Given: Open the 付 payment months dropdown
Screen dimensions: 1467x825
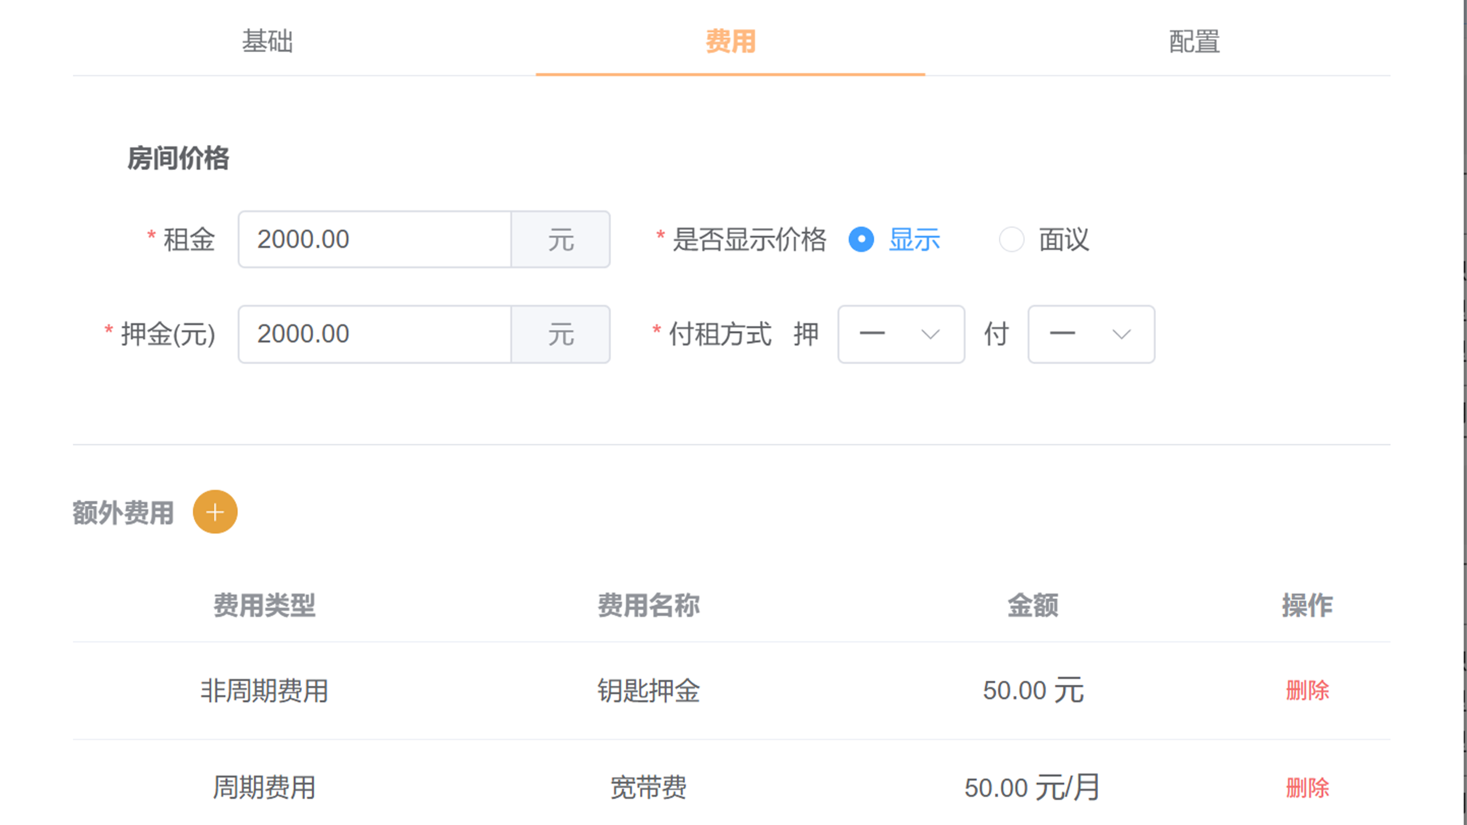Looking at the screenshot, I should tap(1091, 334).
